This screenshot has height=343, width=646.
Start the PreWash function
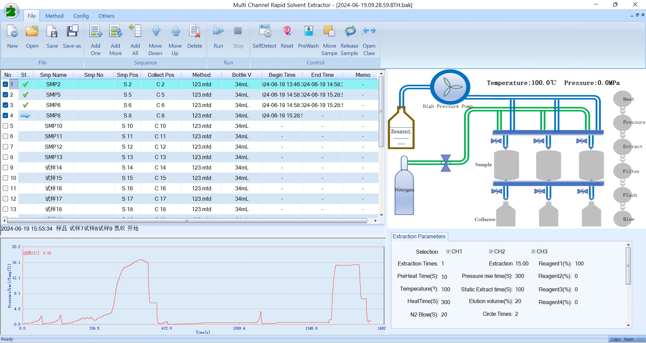(309, 31)
